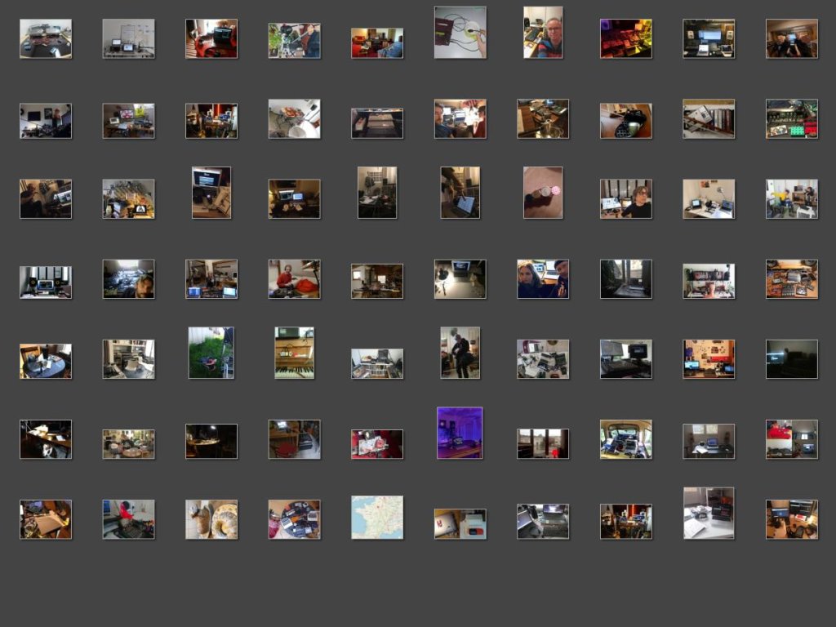Screen dimensions: 836x627
Task: Open the woman in black at desk photo
Action: point(626,199)
